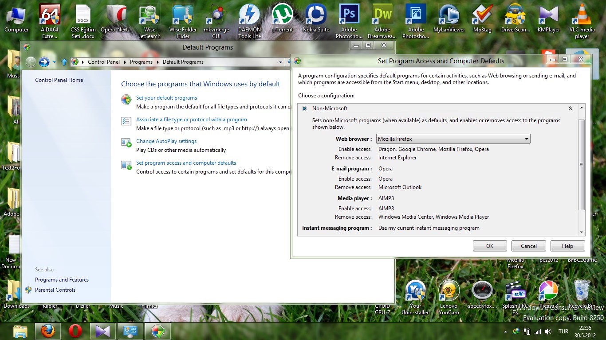This screenshot has width=606, height=340.
Task: Click the Up arrow navigation button
Action: (64, 62)
